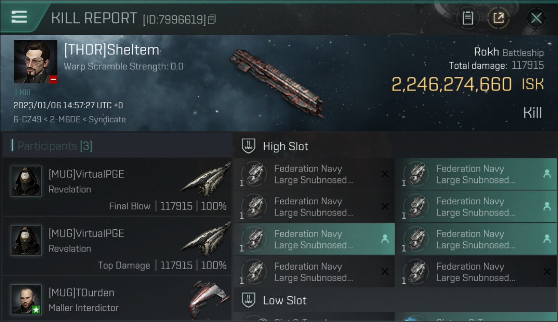Click the destroyed X mark on bottom-right high slot
The height and width of the screenshot is (322, 558).
547,272
